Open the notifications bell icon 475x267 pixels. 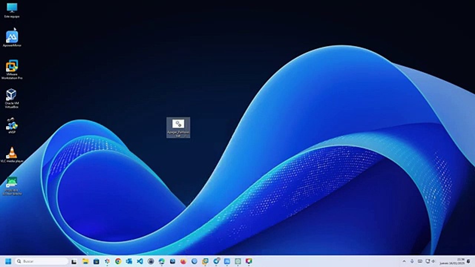coord(469,261)
